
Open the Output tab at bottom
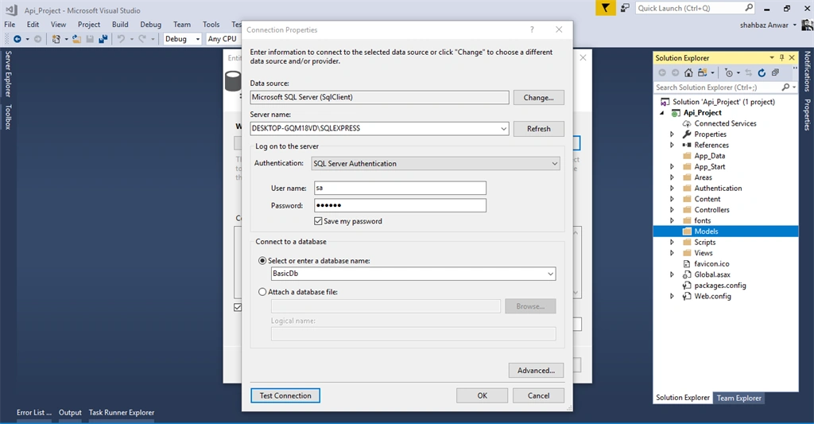tap(70, 413)
